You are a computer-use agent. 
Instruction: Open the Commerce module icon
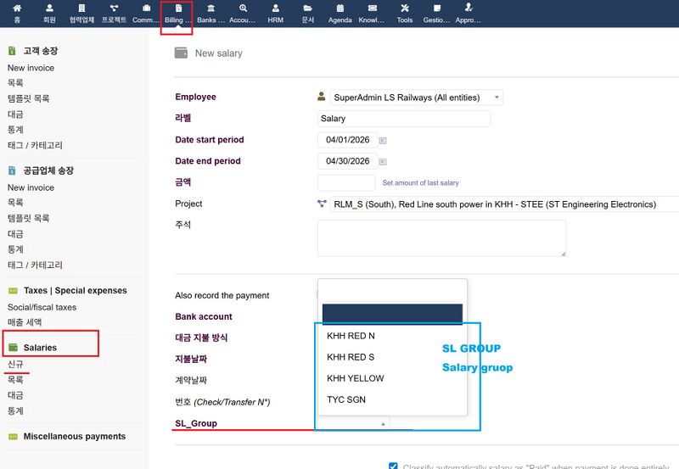coord(146,8)
